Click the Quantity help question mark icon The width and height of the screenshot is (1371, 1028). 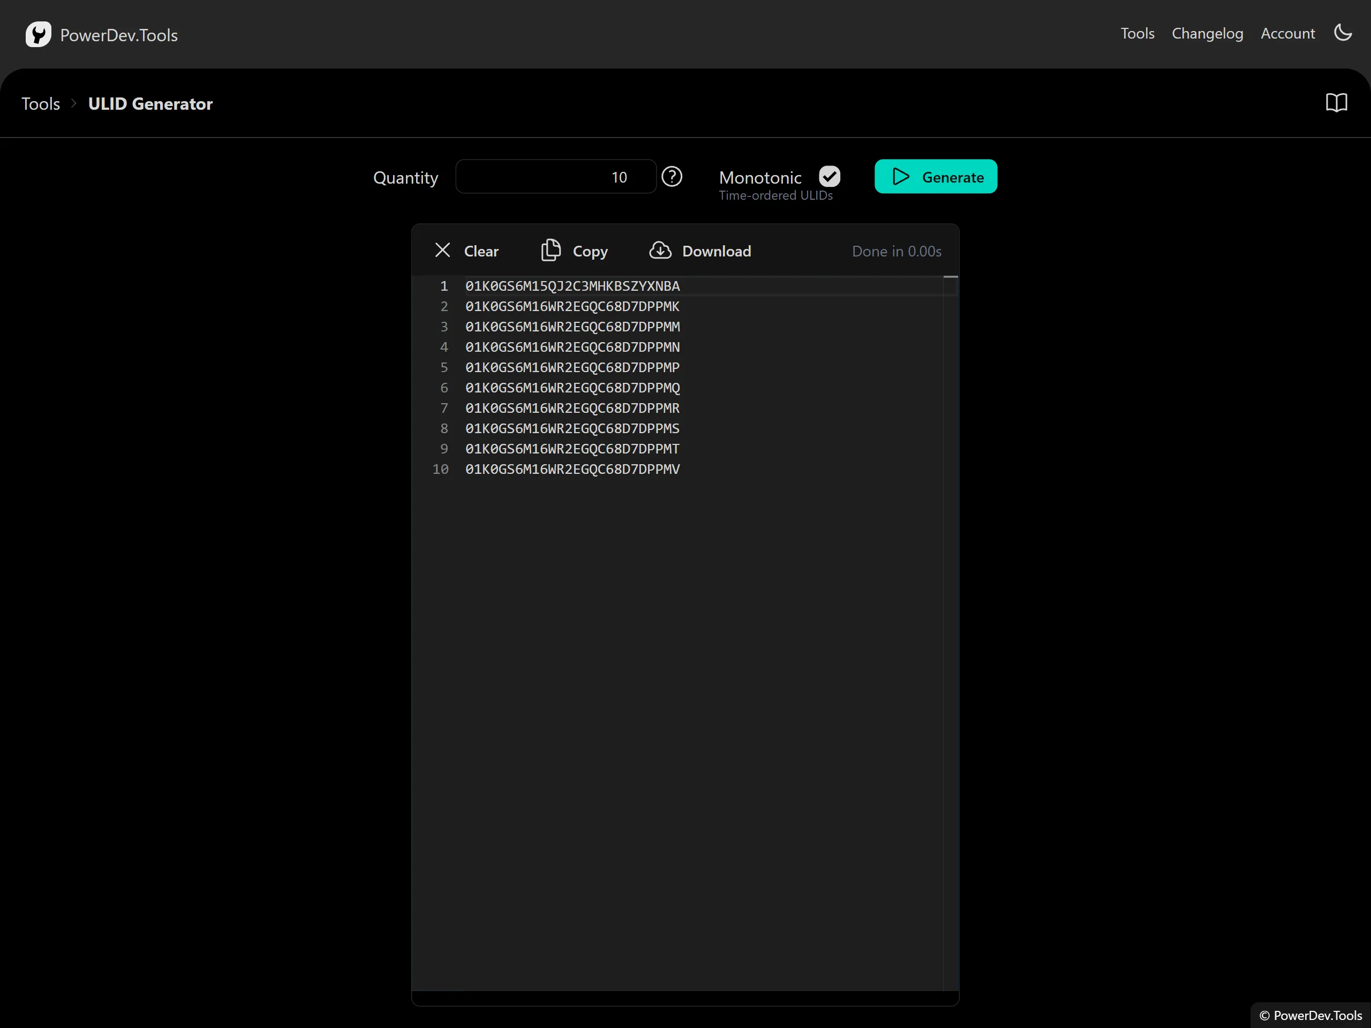point(671,177)
